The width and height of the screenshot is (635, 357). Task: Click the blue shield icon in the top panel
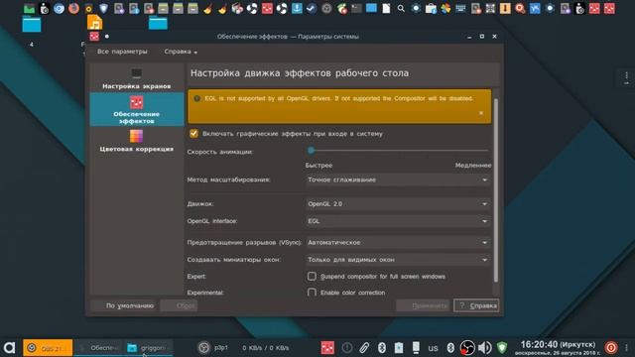[103, 8]
